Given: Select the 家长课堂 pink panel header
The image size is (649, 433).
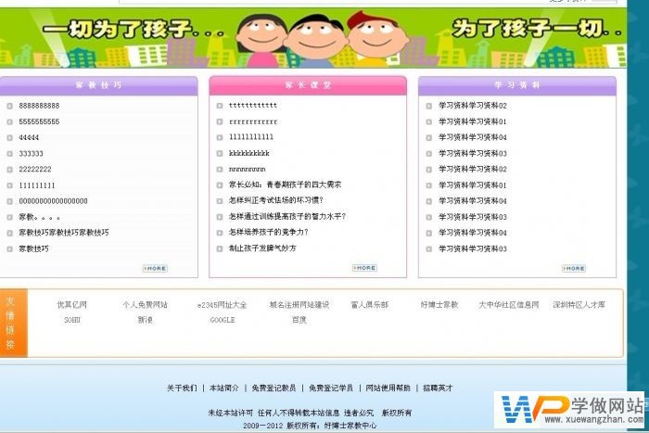Looking at the screenshot, I should click(x=308, y=84).
